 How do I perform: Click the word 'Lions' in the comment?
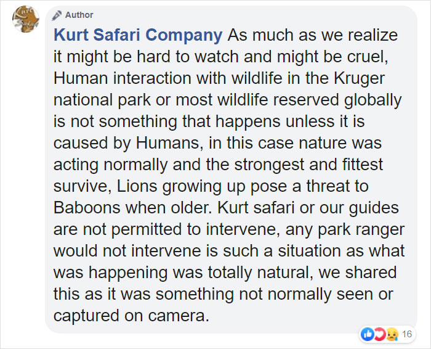tap(137, 186)
